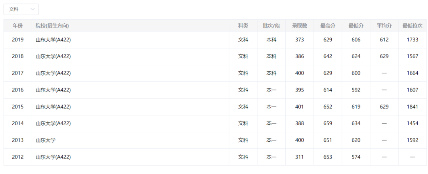Click 山东大学(A422) in the 2016 row
Screen dimensions: 428x174
[x=53, y=90]
